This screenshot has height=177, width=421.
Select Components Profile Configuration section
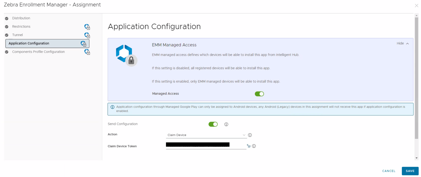click(38, 52)
